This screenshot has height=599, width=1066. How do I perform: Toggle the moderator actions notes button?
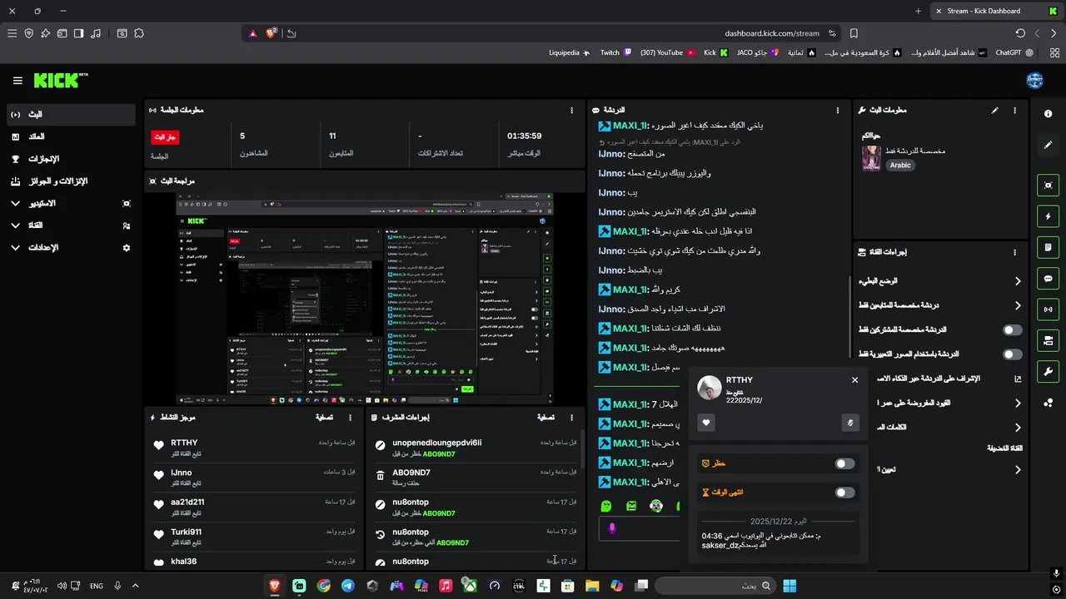(x=1049, y=248)
